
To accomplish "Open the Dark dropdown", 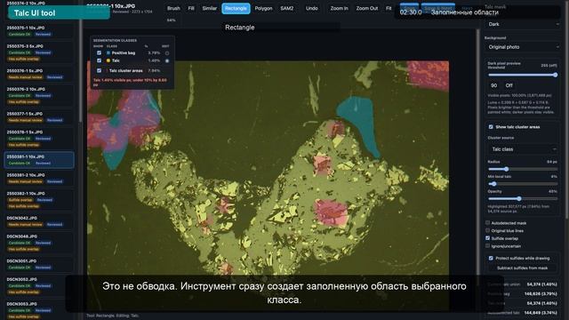I will (x=523, y=24).
